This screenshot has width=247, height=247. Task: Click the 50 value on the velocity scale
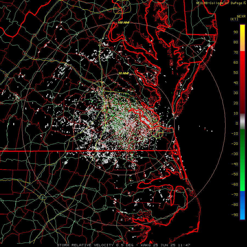coord(236,73)
